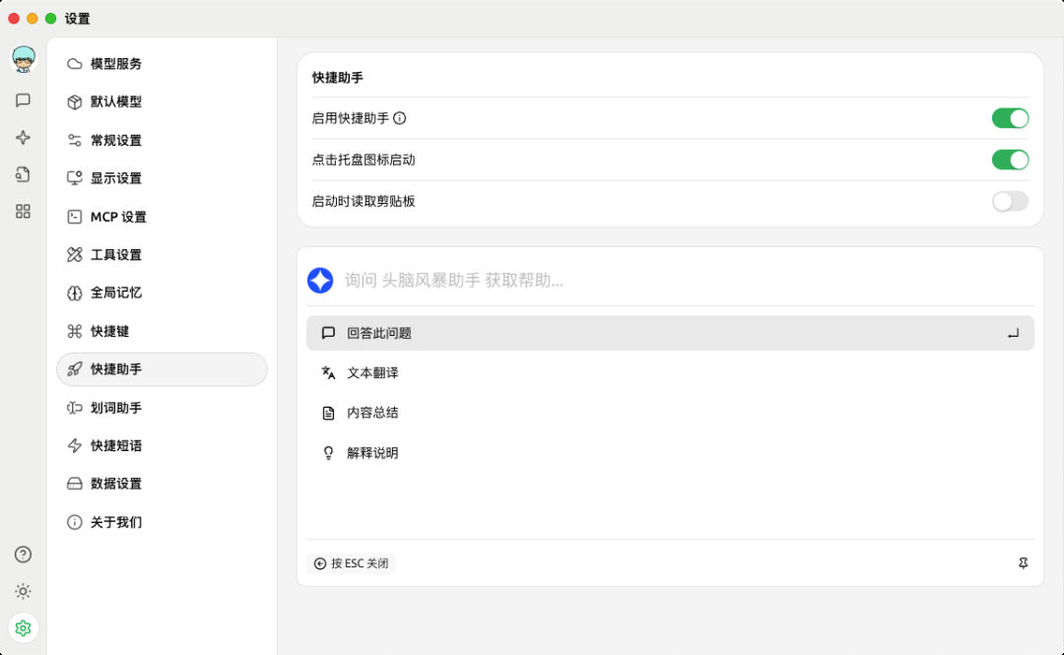Click the enter key icon on 回答此问题 row
The height and width of the screenshot is (655, 1064).
click(x=1013, y=333)
